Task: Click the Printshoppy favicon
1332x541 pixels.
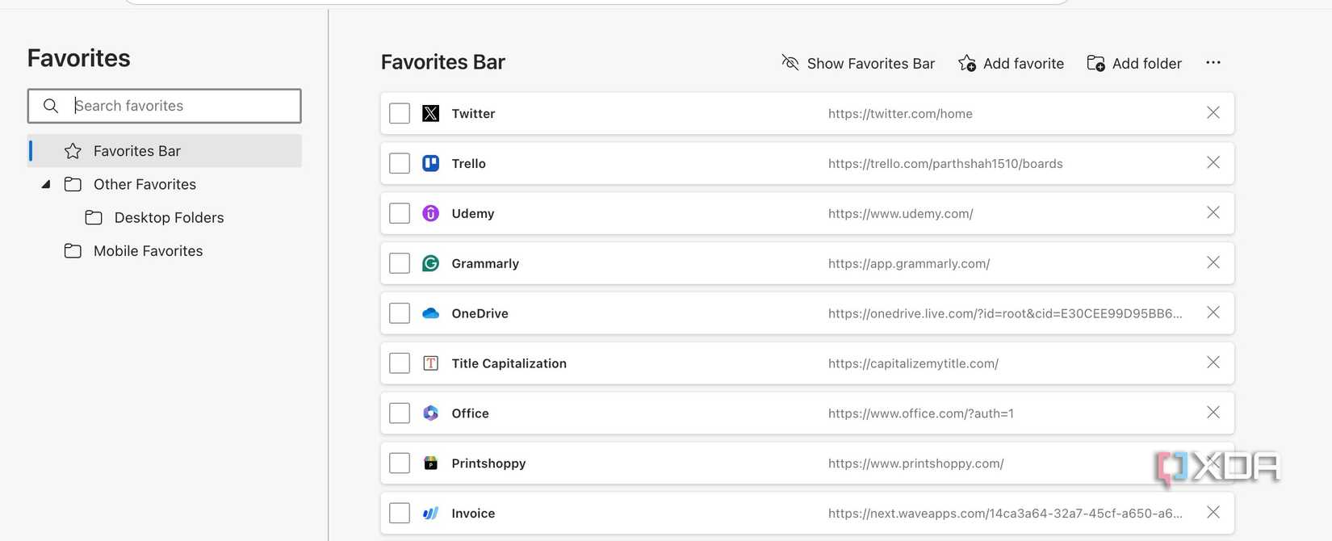Action: click(x=431, y=463)
